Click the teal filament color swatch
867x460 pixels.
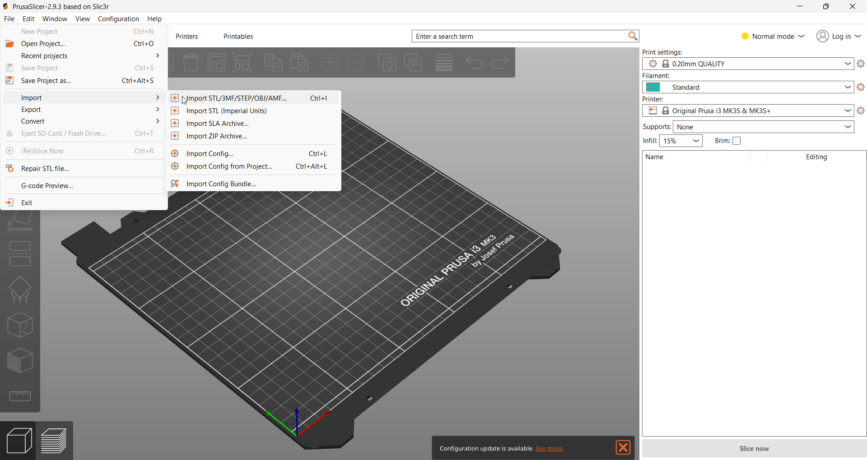click(x=653, y=87)
